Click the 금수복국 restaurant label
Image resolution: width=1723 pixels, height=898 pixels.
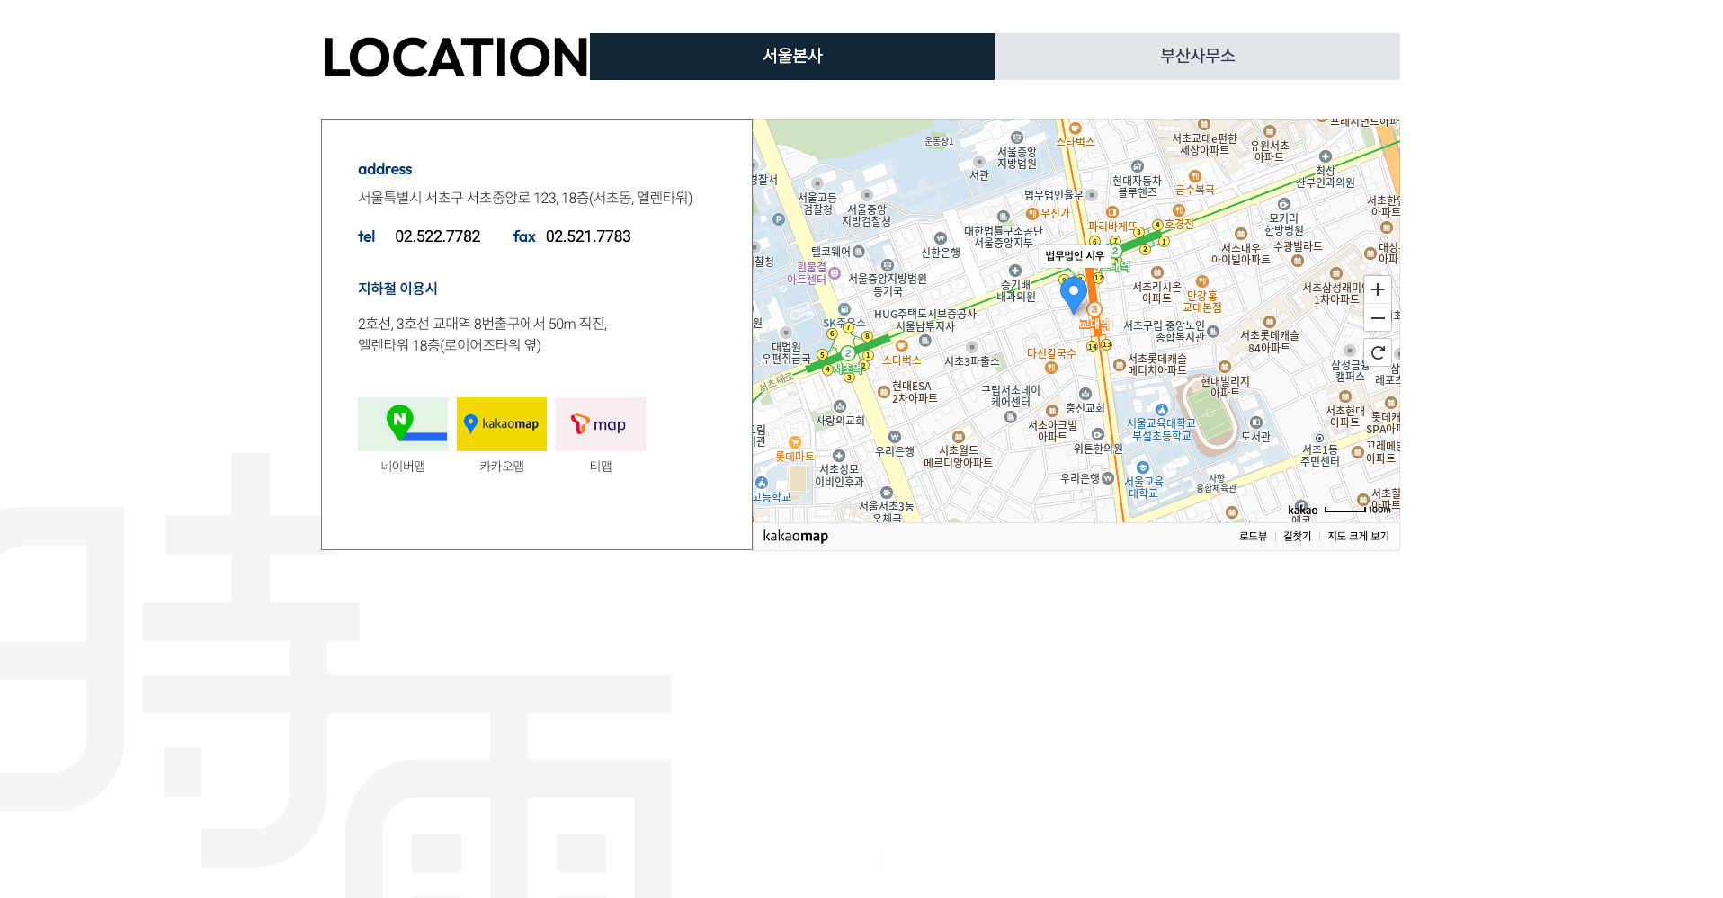[1194, 190]
